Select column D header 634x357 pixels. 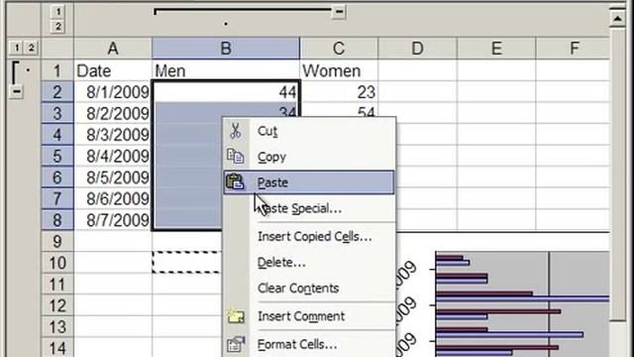[x=417, y=49]
